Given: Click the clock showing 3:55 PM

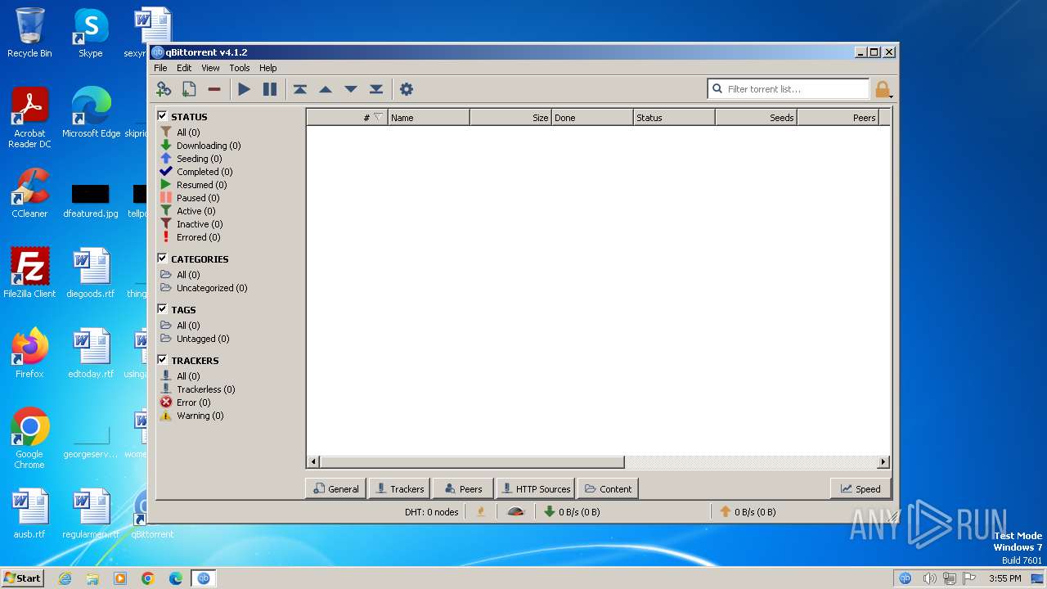Looking at the screenshot, I should 1004,578.
